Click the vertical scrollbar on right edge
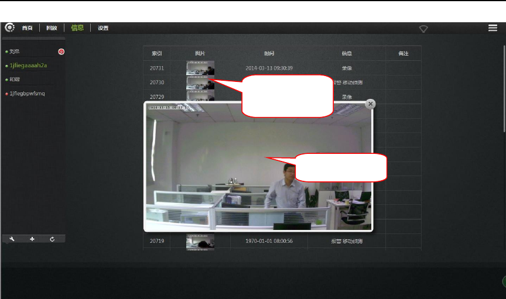This screenshot has height=299, width=506. pyautogui.click(x=504, y=89)
